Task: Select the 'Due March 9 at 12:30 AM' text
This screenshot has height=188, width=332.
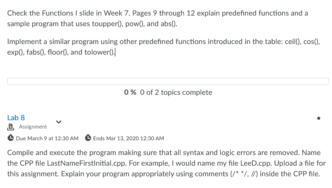Action: click(47, 138)
